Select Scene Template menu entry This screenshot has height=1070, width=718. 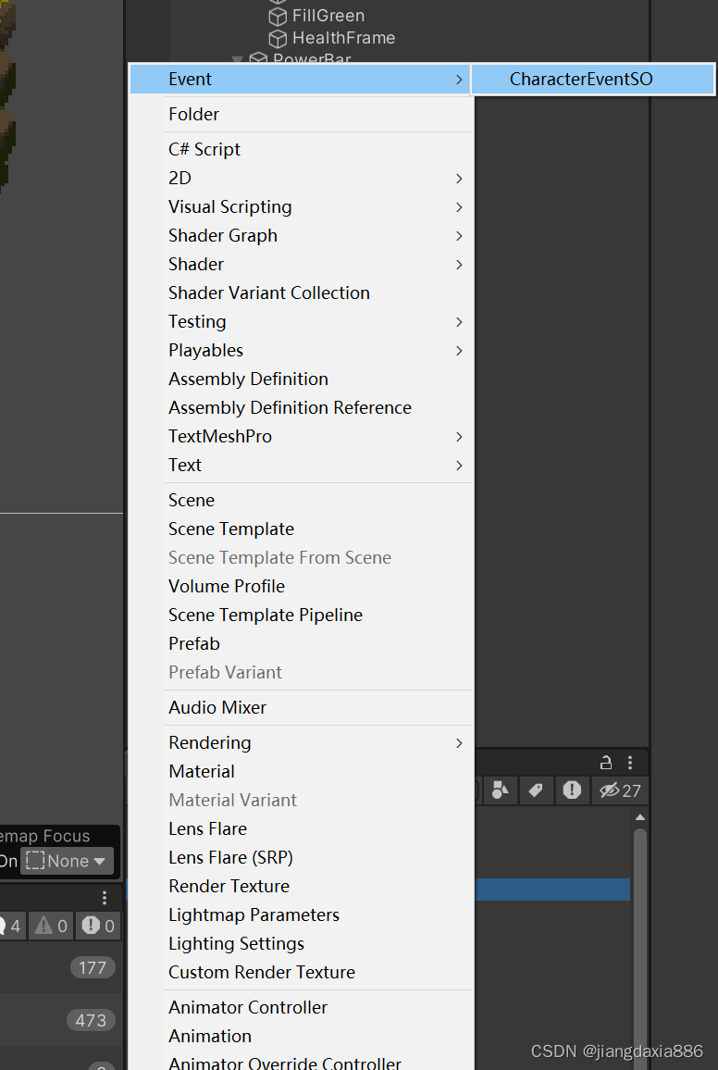(301, 529)
